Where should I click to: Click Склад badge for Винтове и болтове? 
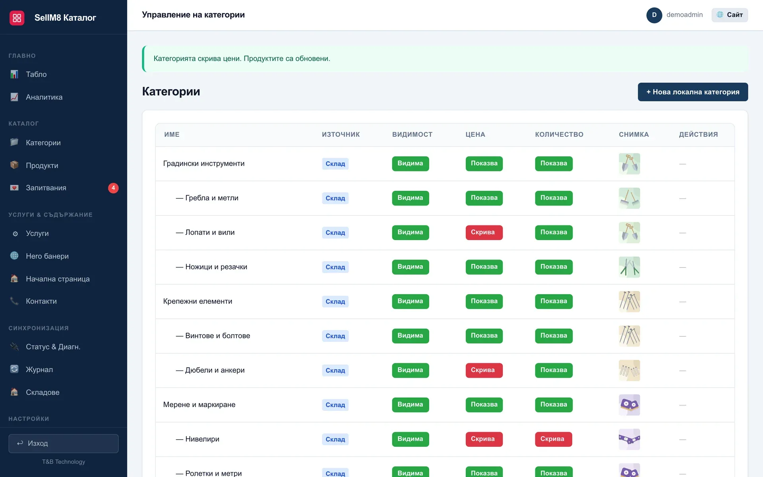pyautogui.click(x=335, y=336)
